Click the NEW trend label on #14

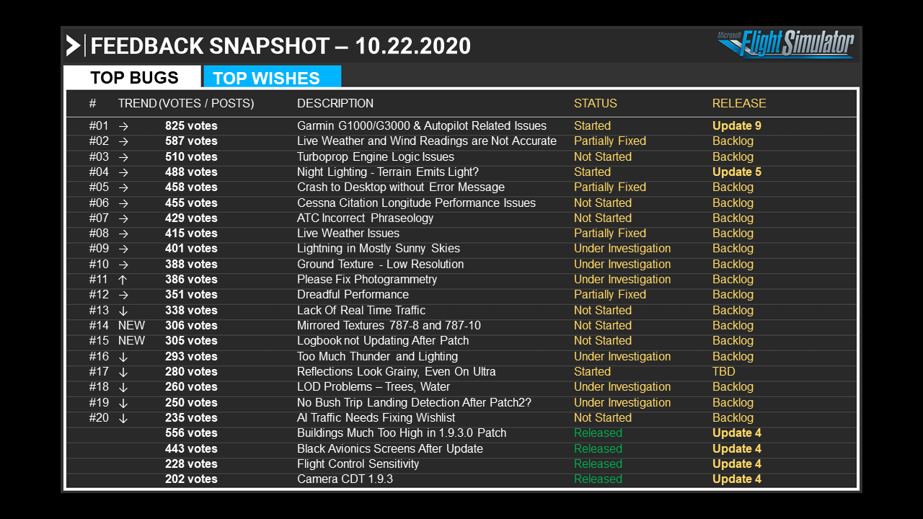pyautogui.click(x=131, y=325)
